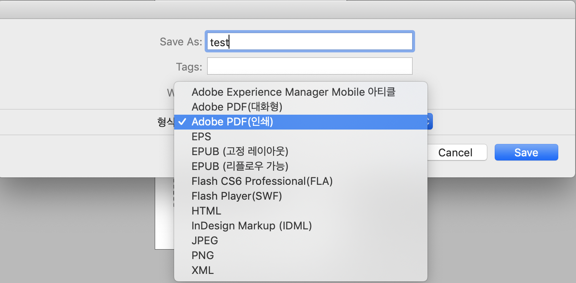Click the 형식 dropdown arrows

pyautogui.click(x=429, y=122)
